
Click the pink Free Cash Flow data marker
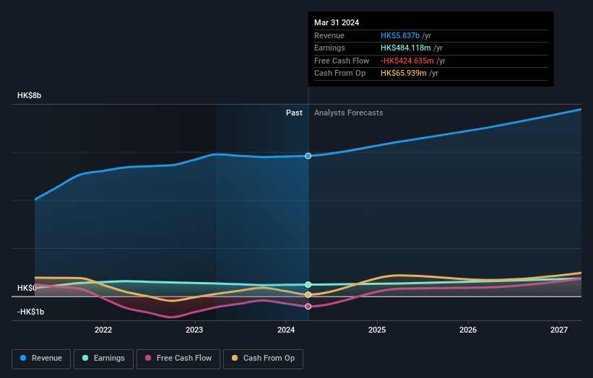tap(308, 307)
